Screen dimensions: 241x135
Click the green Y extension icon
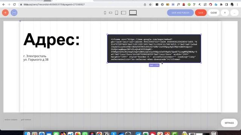click(194, 4)
